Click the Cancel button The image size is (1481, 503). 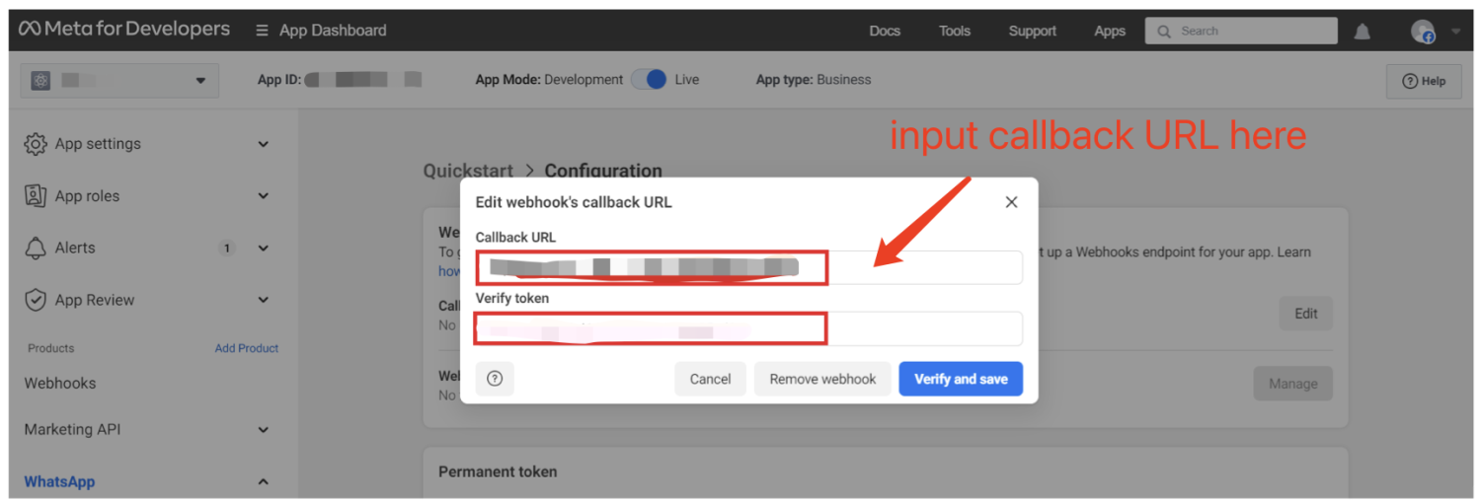point(711,379)
